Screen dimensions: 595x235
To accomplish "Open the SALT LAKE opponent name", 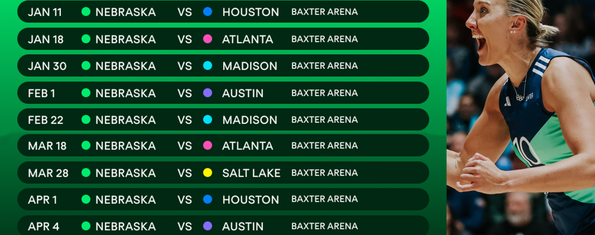I will tap(251, 173).
